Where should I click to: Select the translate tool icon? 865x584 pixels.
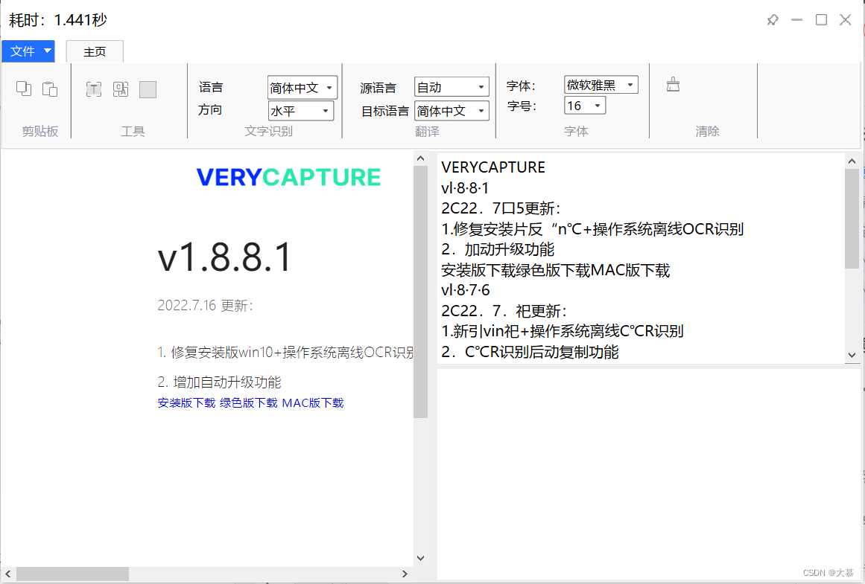click(x=121, y=89)
